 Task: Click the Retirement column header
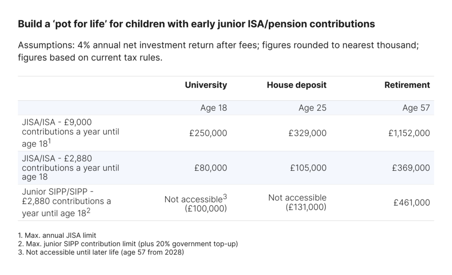[407, 85]
